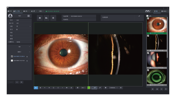Expand the gender dropdown in patient info
176x101 pixels.
pos(30,26)
